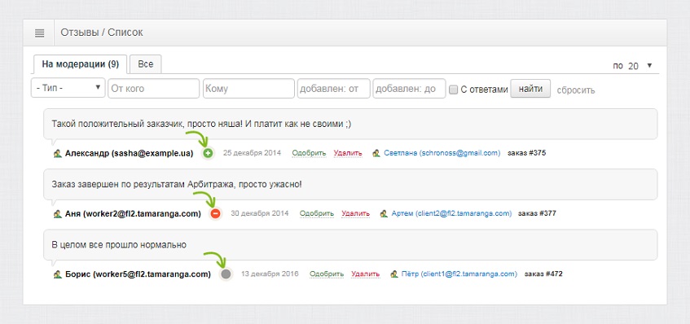The width and height of the screenshot is (690, 324).
Task: Click 'заказ #377' text
Action: coord(538,213)
